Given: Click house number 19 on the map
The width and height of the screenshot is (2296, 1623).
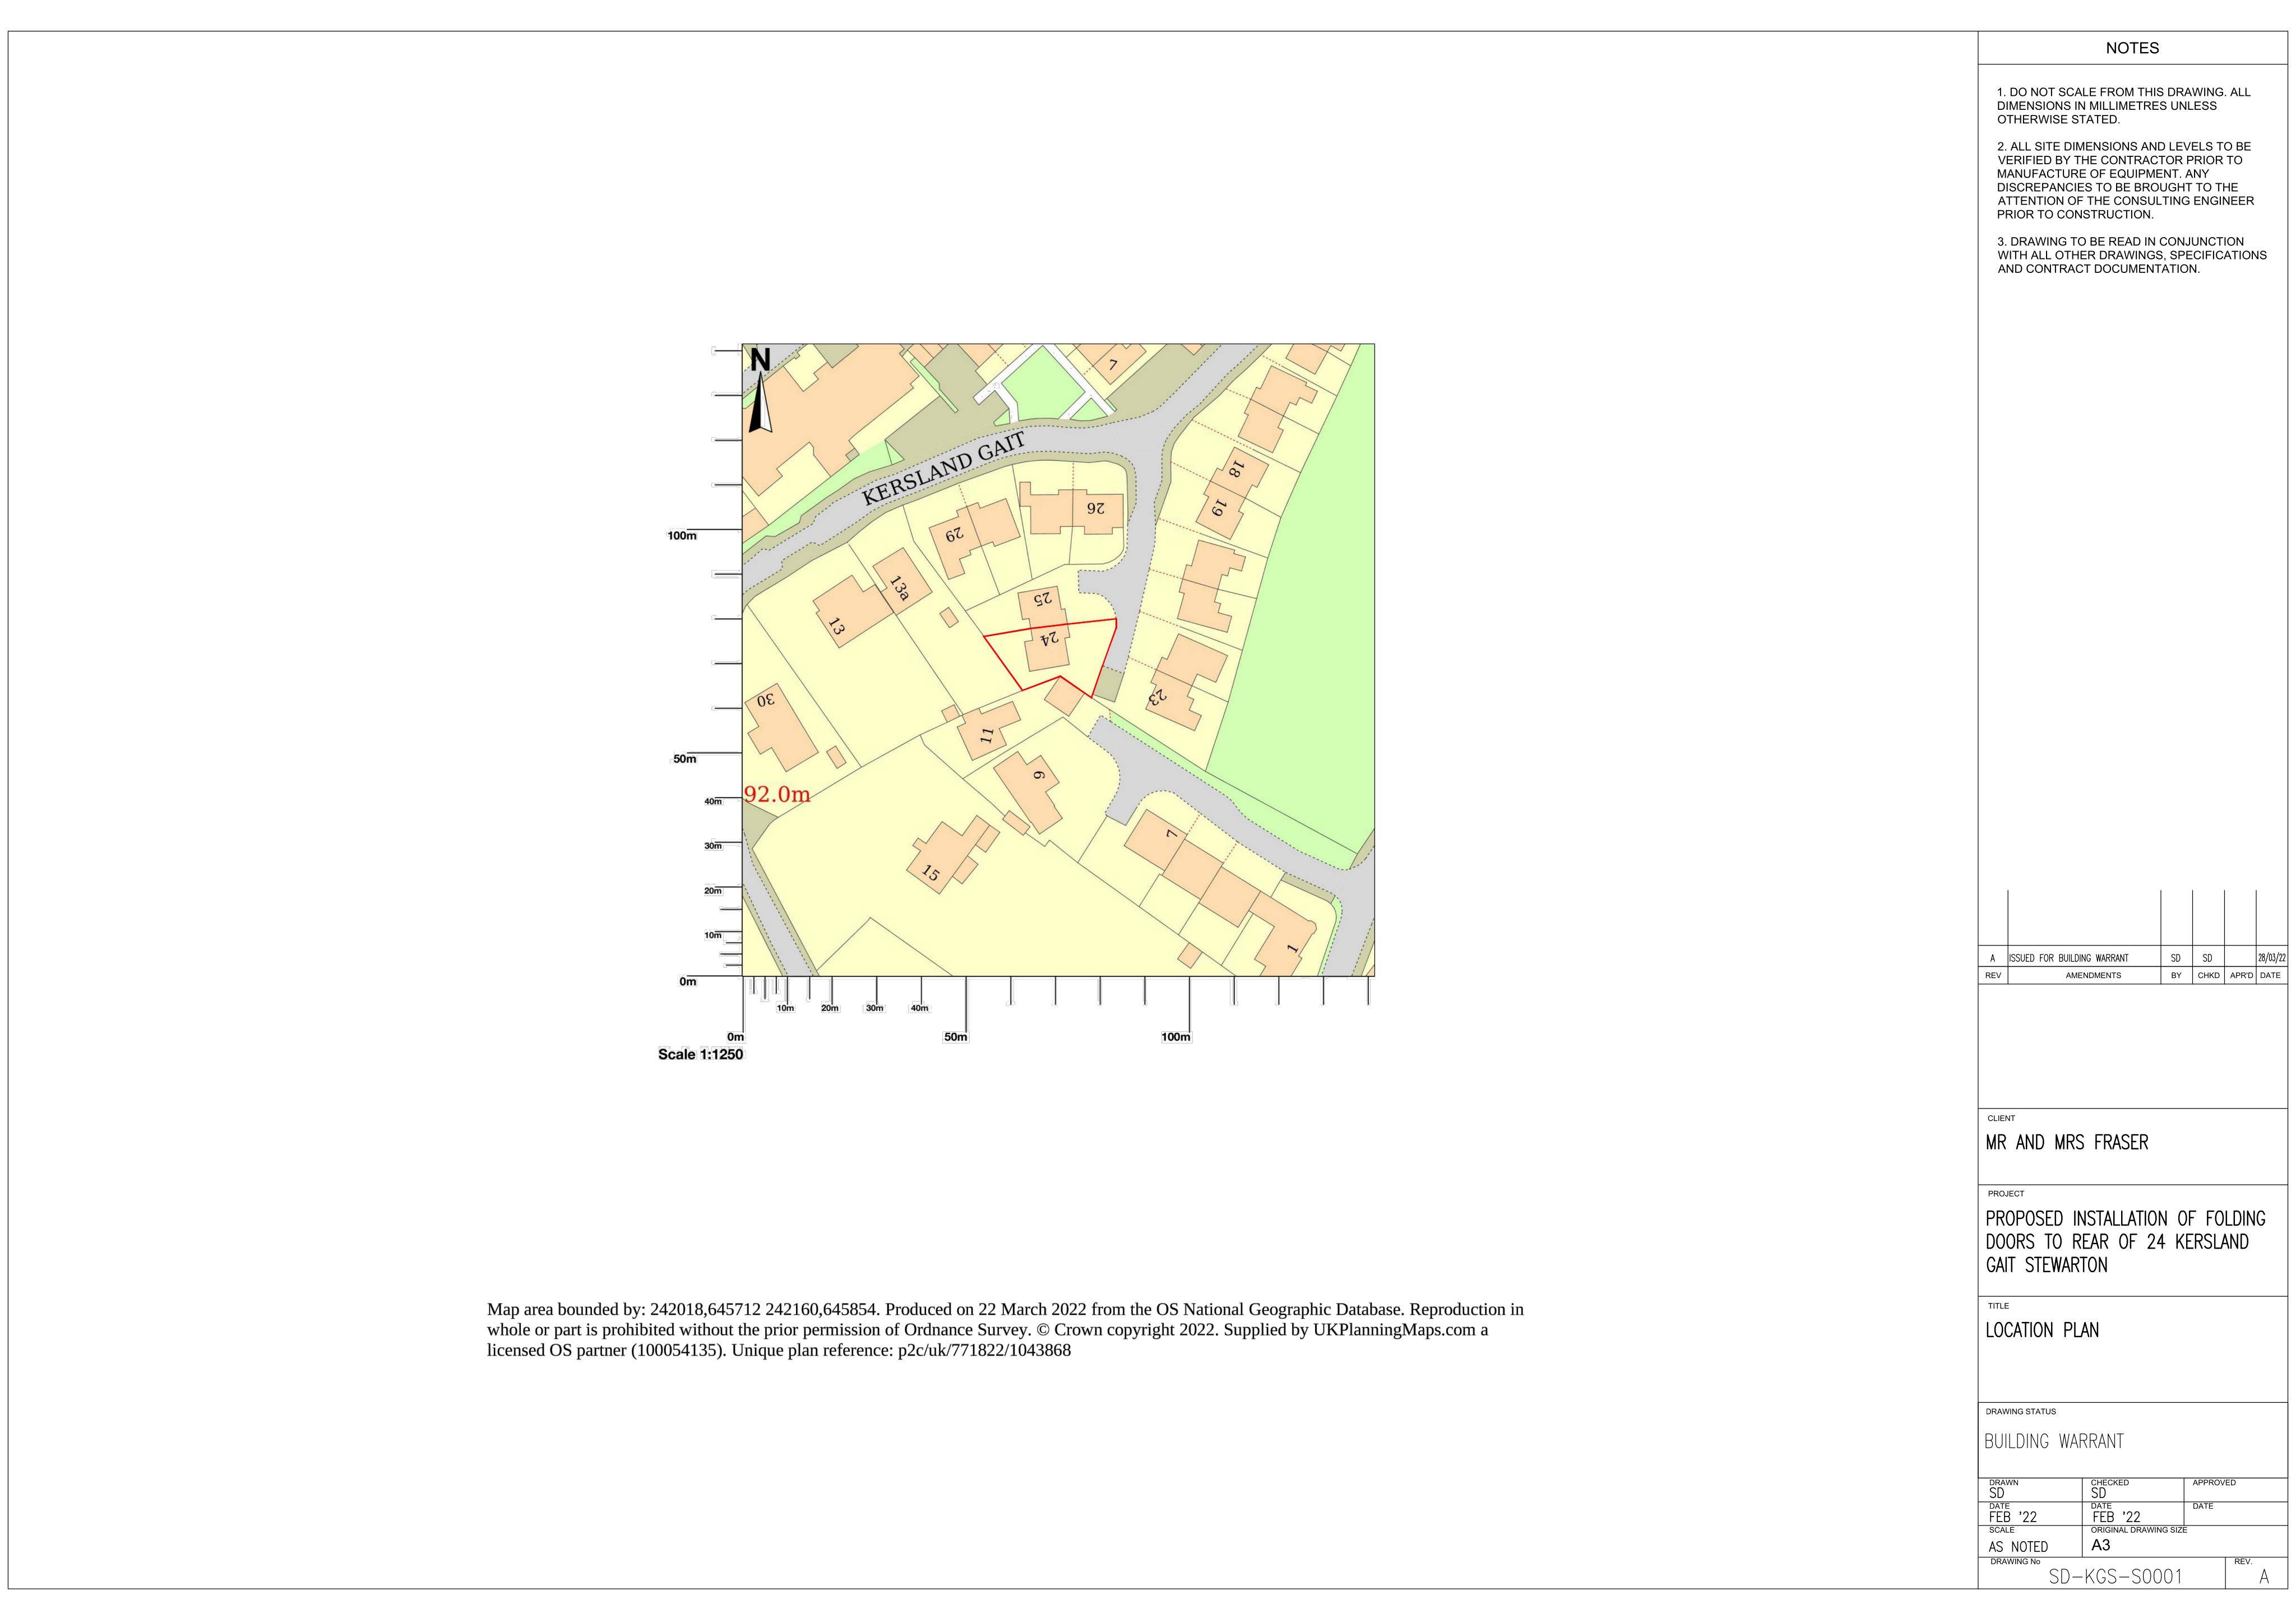Looking at the screenshot, I should (x=1218, y=507).
